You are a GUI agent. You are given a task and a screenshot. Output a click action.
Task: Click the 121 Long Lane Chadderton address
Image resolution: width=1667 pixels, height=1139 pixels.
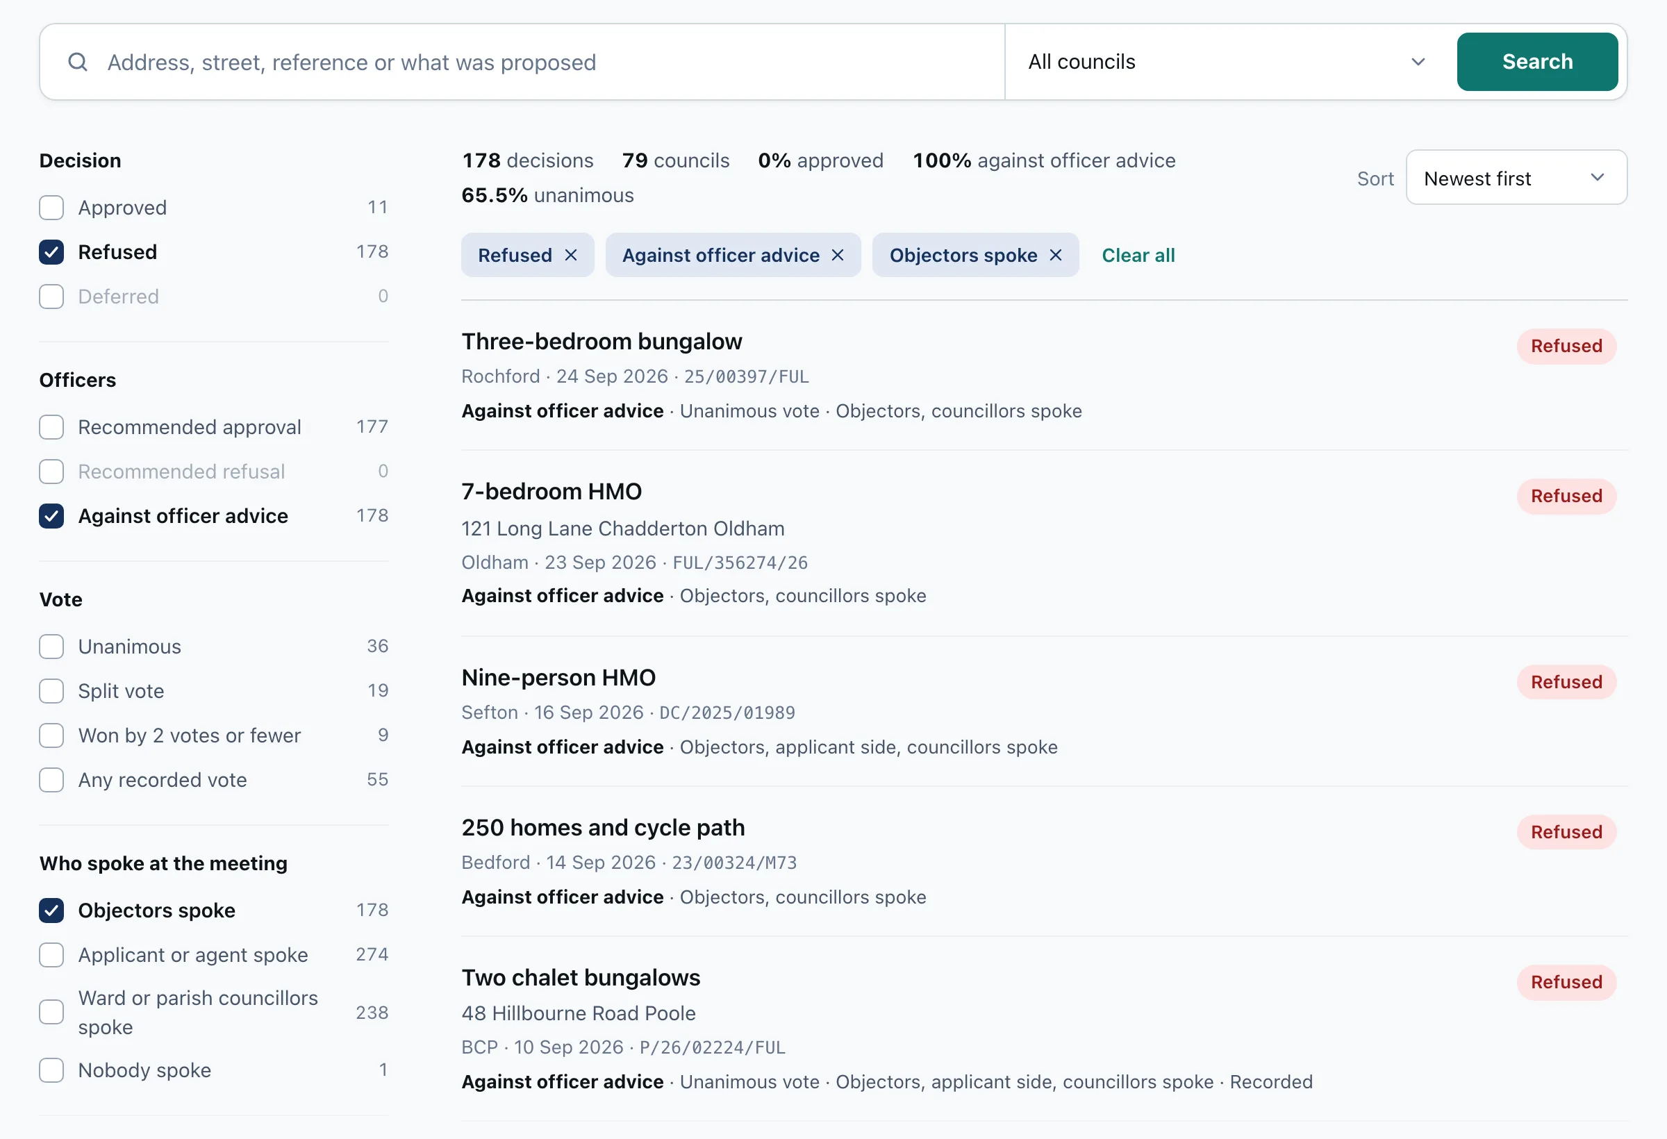[622, 529]
